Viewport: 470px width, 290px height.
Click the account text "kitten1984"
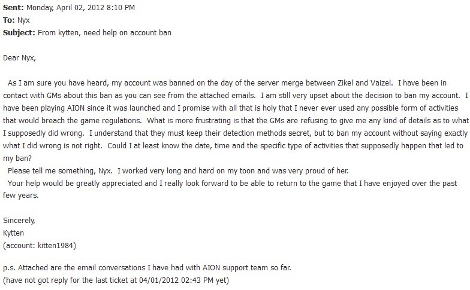(x=55, y=245)
